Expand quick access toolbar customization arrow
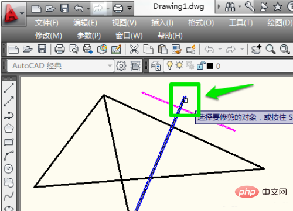 [130, 8]
